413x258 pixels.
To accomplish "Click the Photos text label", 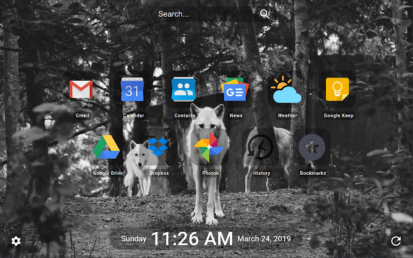I will click(210, 174).
